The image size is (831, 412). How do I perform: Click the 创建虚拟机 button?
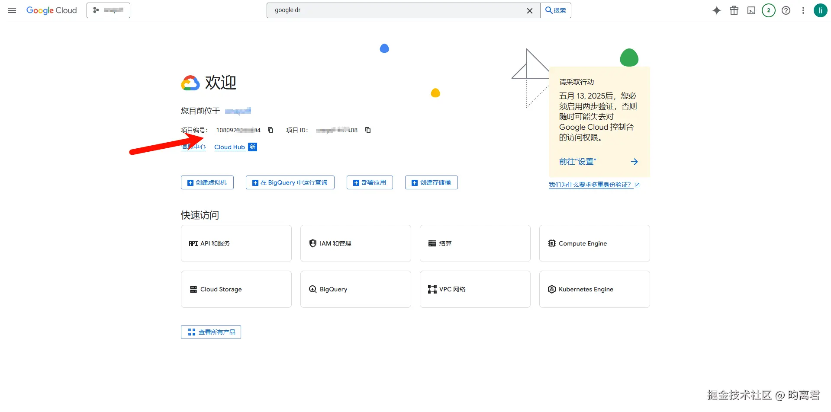207,182
